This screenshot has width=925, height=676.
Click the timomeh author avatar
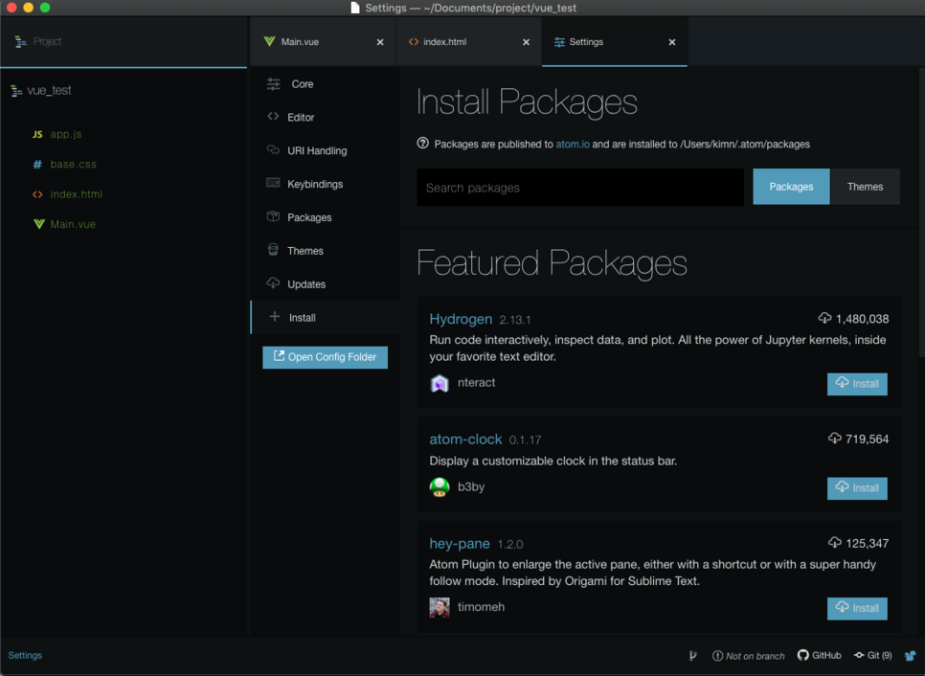tap(440, 608)
